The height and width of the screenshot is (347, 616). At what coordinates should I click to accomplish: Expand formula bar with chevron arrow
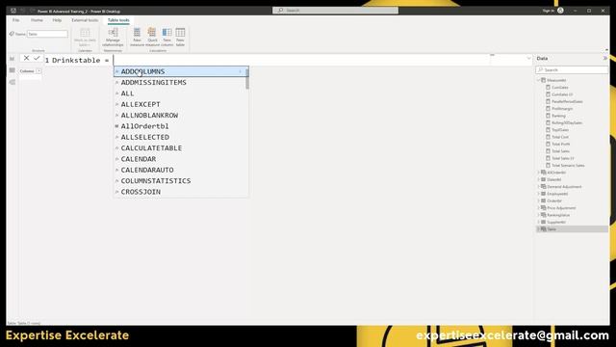pos(528,59)
